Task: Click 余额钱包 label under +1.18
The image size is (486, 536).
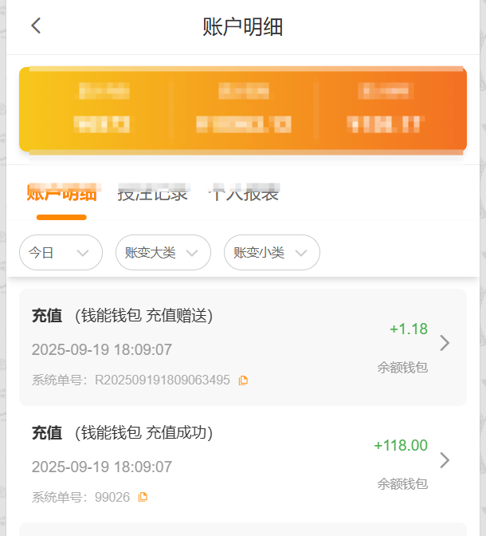Action: coord(402,368)
